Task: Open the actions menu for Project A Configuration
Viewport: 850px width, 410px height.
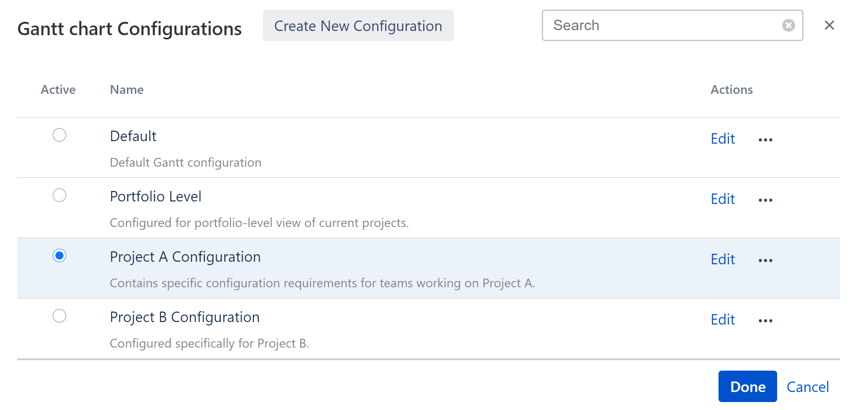Action: click(x=765, y=260)
